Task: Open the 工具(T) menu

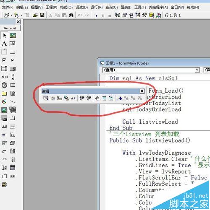Action: pyautogui.click(x=140, y=7)
